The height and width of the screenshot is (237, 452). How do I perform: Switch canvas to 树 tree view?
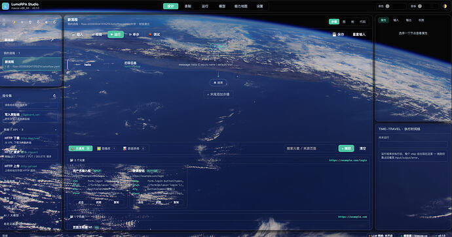[352, 22]
